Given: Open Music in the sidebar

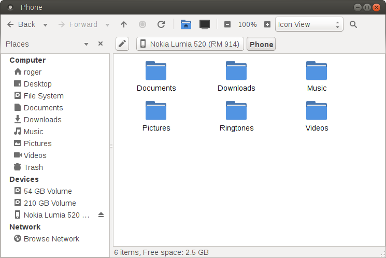Looking at the screenshot, I should point(55,132).
